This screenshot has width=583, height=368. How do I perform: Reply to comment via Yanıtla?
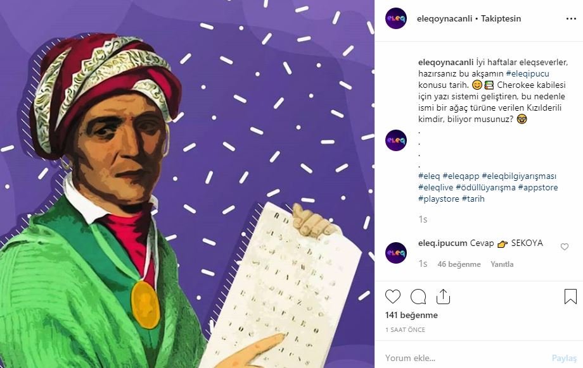(x=502, y=264)
